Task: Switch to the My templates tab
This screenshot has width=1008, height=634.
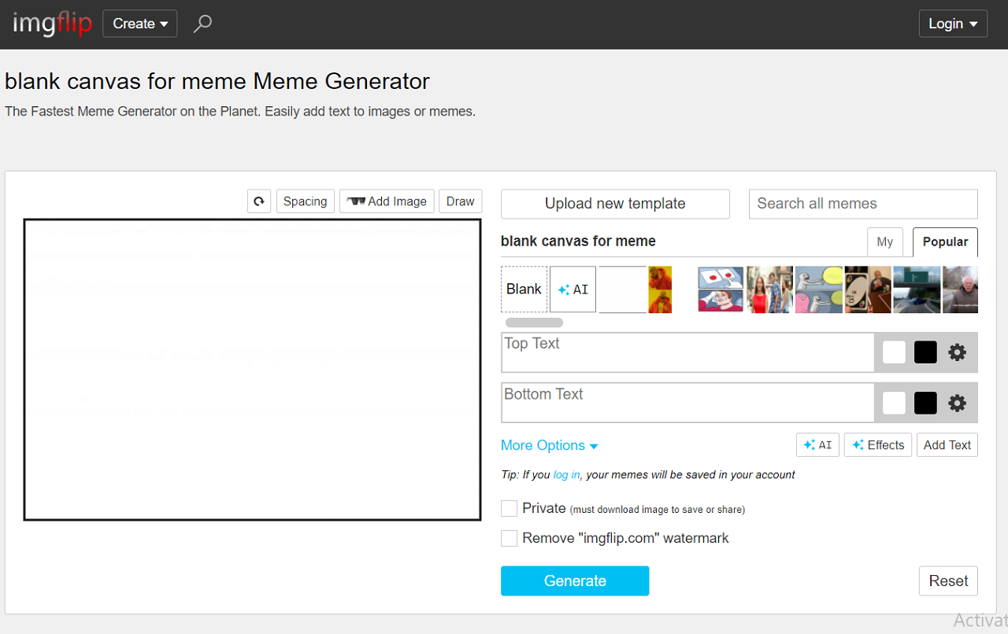Action: point(884,241)
